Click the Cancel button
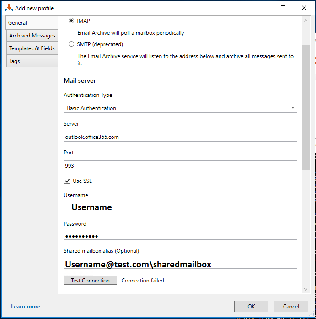The width and height of the screenshot is (316, 319). pyautogui.click(x=291, y=307)
